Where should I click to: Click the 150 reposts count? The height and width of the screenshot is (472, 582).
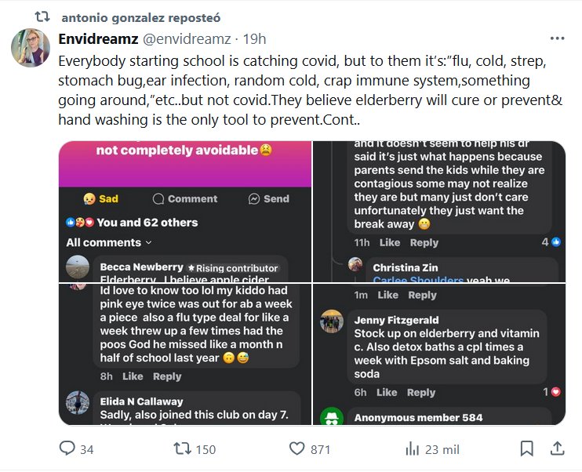[206, 449]
